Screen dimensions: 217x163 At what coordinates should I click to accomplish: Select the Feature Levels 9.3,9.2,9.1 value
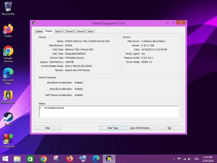click(x=147, y=58)
